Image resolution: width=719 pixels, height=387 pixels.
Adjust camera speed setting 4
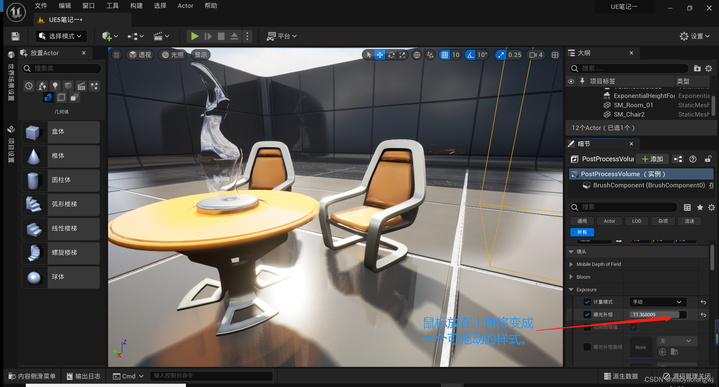click(x=536, y=55)
